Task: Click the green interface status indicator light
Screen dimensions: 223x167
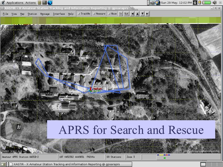Action: coord(164,158)
